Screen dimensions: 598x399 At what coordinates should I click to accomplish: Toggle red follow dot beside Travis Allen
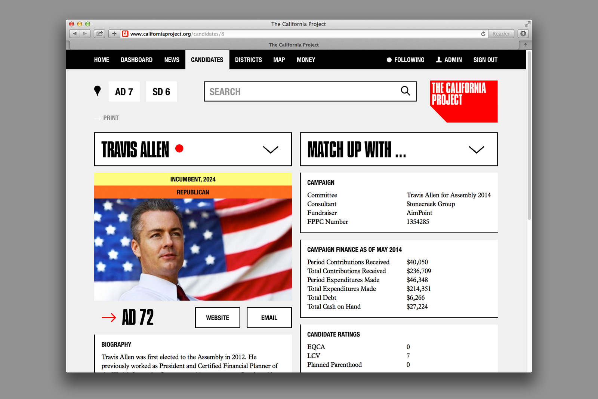pos(179,148)
